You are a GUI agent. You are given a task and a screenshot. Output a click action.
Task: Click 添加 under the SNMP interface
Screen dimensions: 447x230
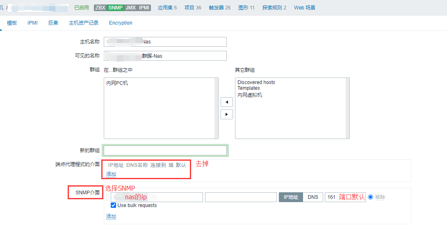[111, 216]
